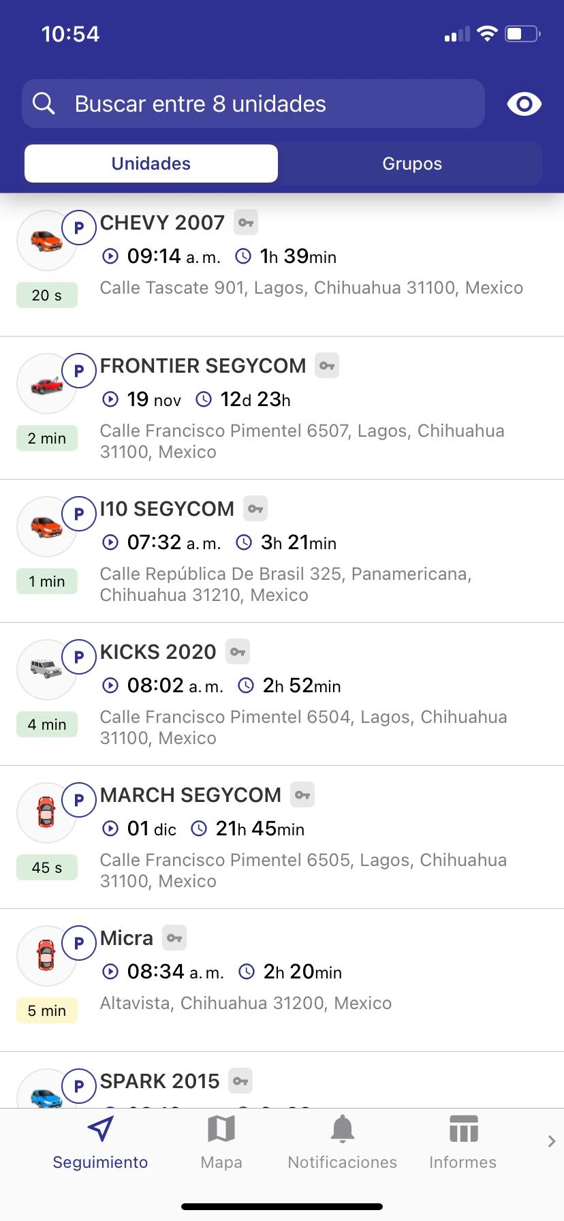
Task: Open the KICKS 2020 unit address
Action: [x=303, y=727]
